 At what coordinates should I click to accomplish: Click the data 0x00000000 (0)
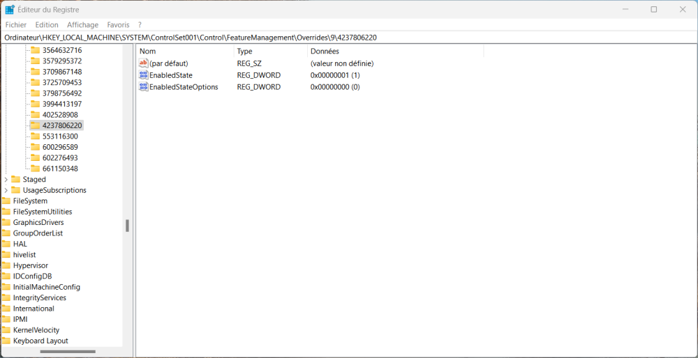[335, 87]
